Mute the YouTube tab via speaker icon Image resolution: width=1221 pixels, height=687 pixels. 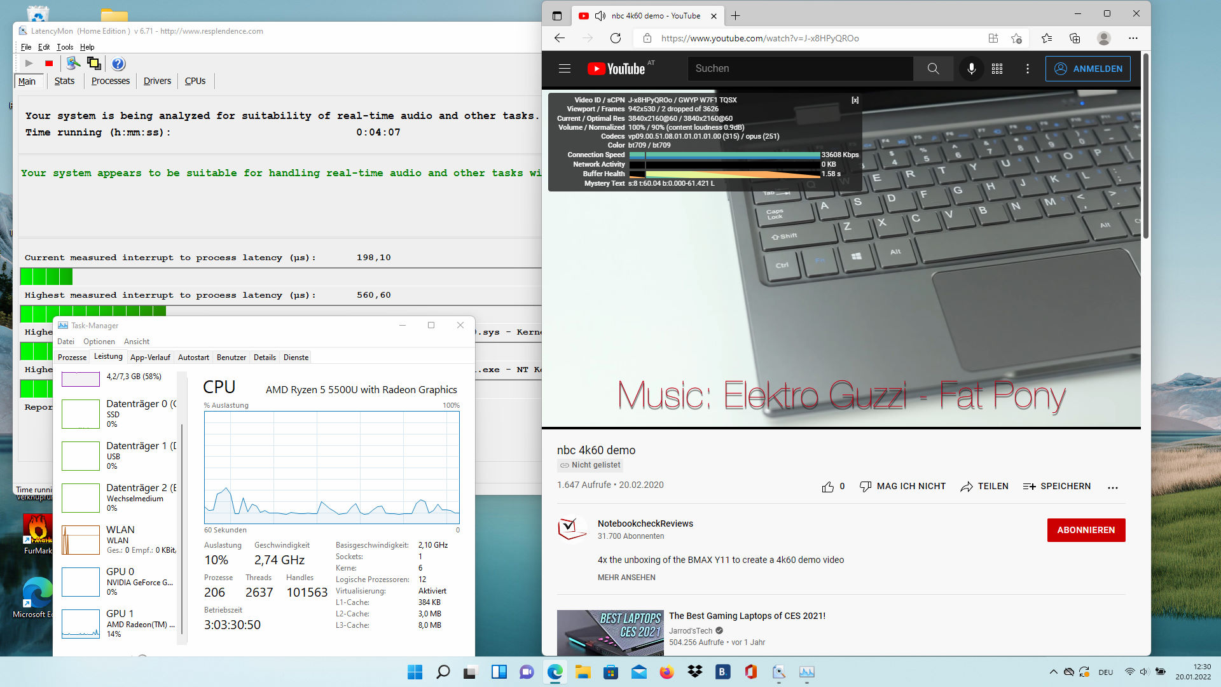click(x=600, y=16)
